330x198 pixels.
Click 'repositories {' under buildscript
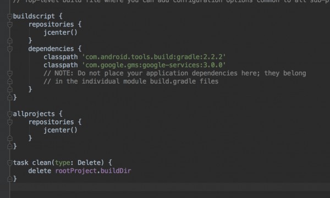(x=54, y=24)
